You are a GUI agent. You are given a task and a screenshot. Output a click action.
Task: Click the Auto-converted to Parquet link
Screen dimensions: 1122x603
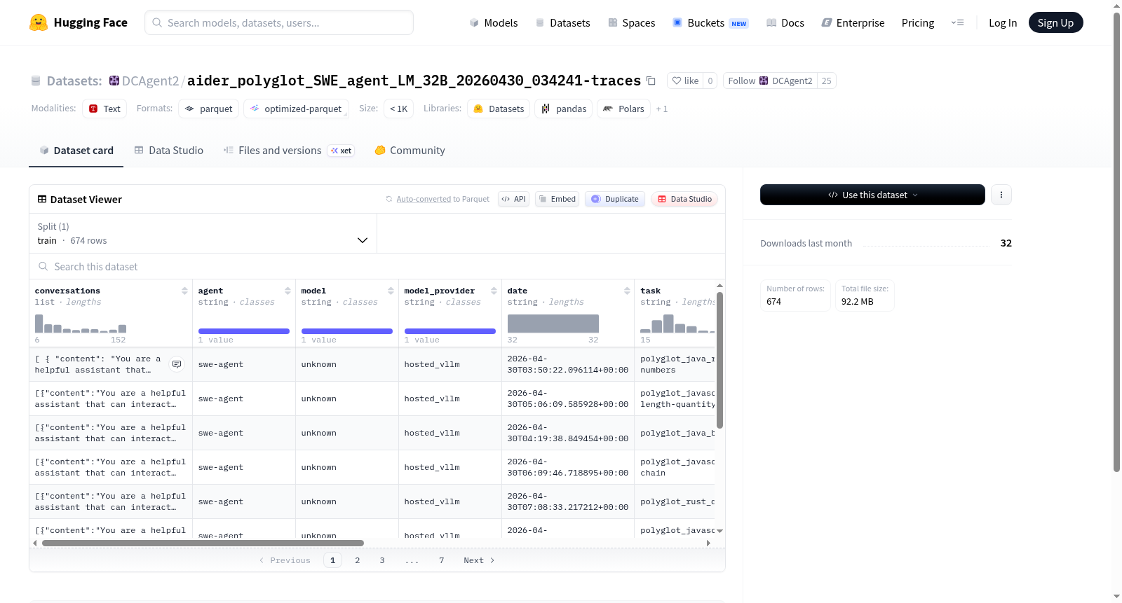coord(442,199)
